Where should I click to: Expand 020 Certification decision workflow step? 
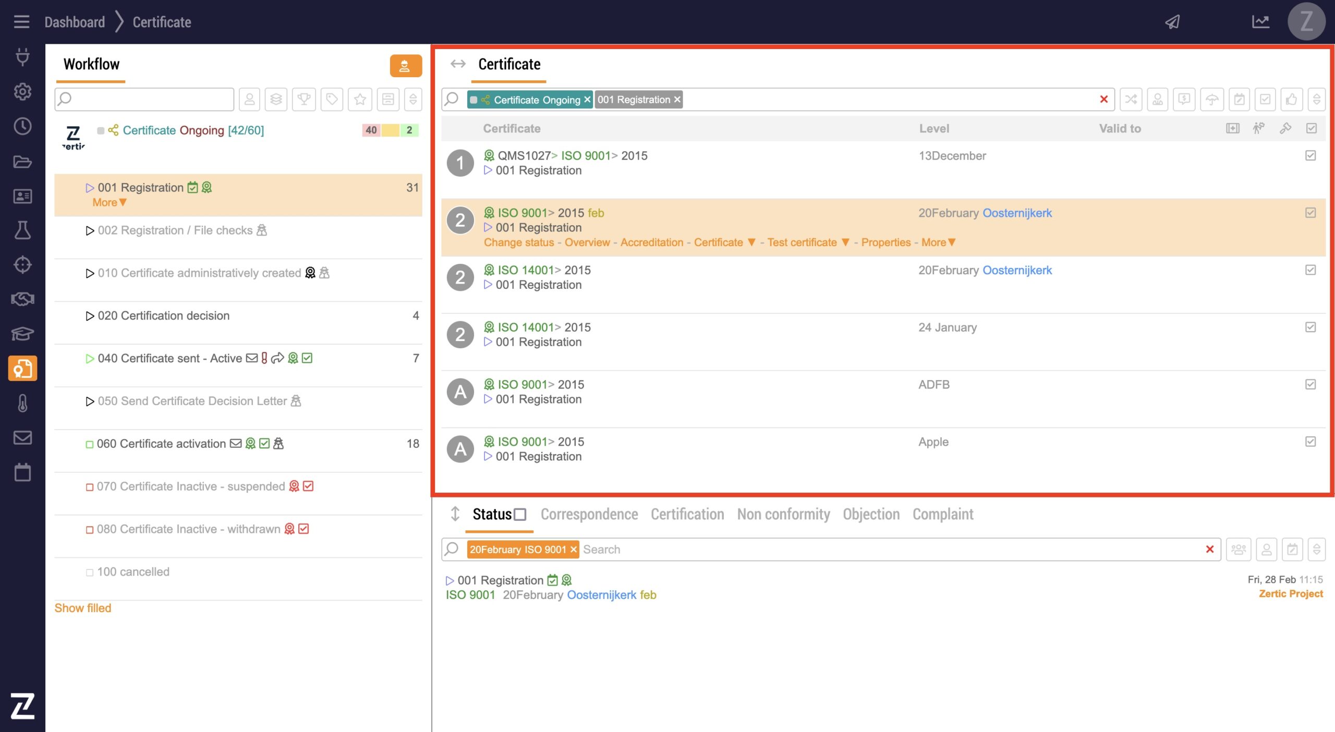click(x=90, y=316)
